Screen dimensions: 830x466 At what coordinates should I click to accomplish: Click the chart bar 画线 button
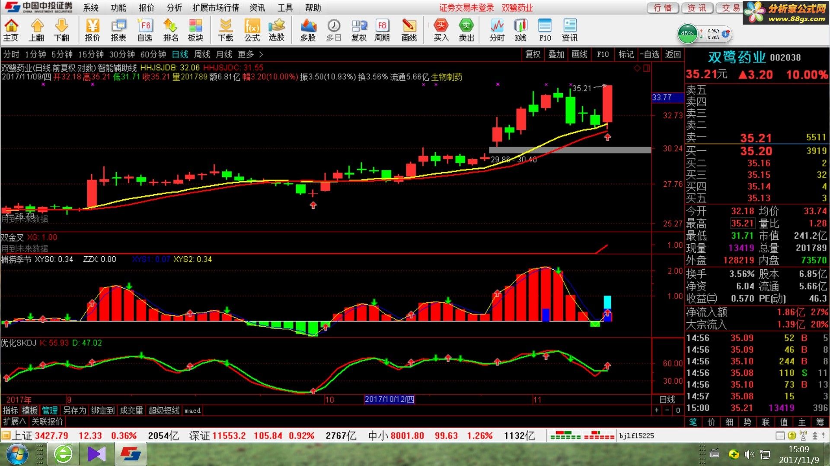579,54
